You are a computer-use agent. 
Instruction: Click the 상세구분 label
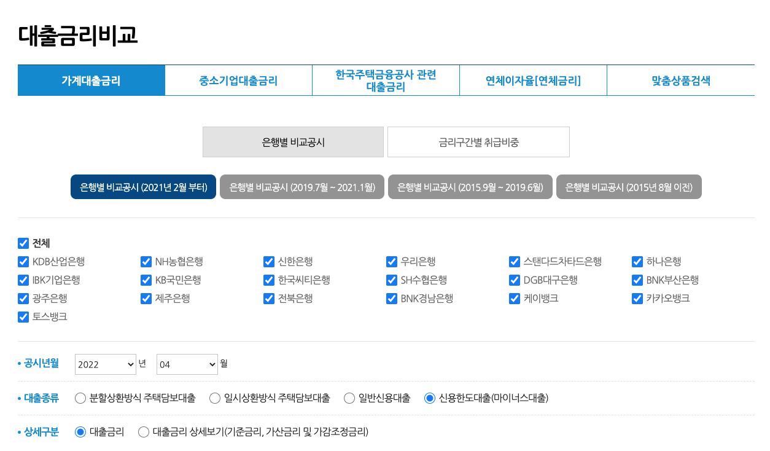pos(42,431)
